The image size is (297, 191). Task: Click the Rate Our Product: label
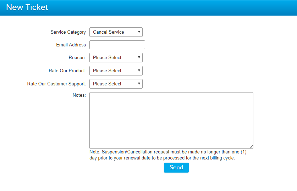[67, 71]
